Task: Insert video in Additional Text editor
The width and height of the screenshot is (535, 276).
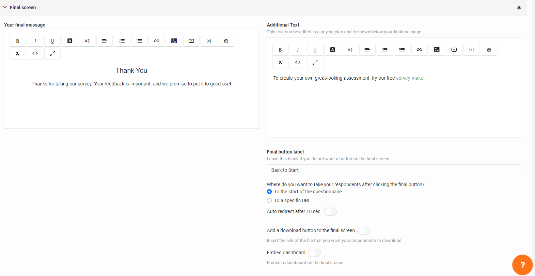Action: pyautogui.click(x=454, y=50)
